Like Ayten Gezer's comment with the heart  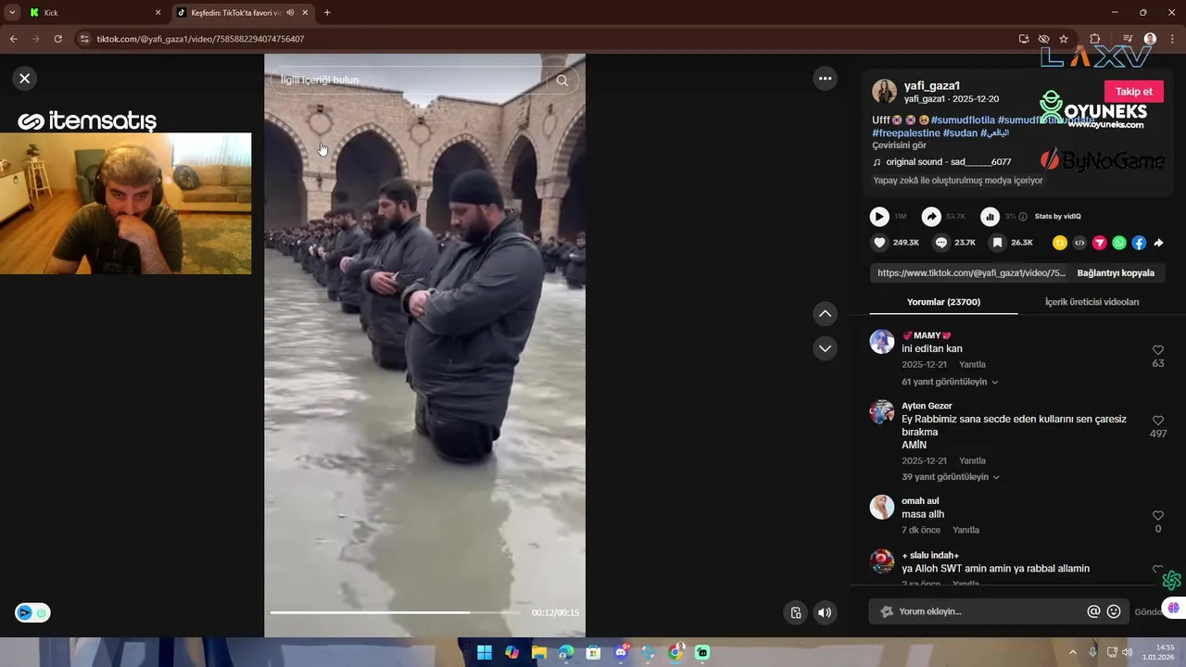click(1158, 421)
